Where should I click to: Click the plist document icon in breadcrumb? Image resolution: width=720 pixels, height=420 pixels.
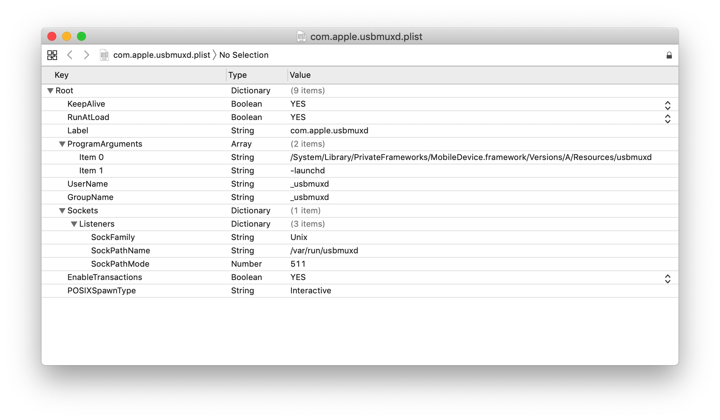[104, 55]
